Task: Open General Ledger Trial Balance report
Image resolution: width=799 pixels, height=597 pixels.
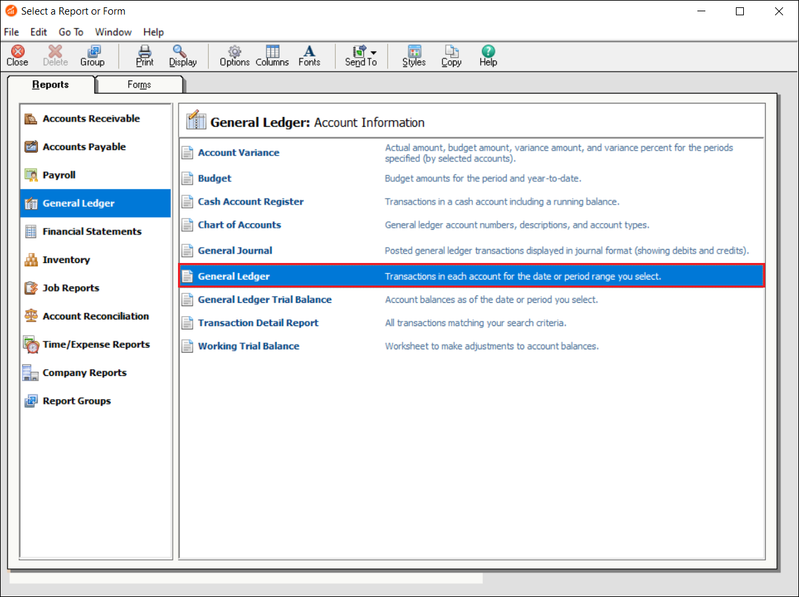Action: tap(264, 300)
